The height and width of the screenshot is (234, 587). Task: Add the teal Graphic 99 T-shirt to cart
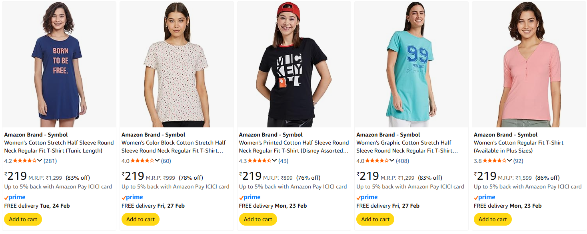pos(375,219)
